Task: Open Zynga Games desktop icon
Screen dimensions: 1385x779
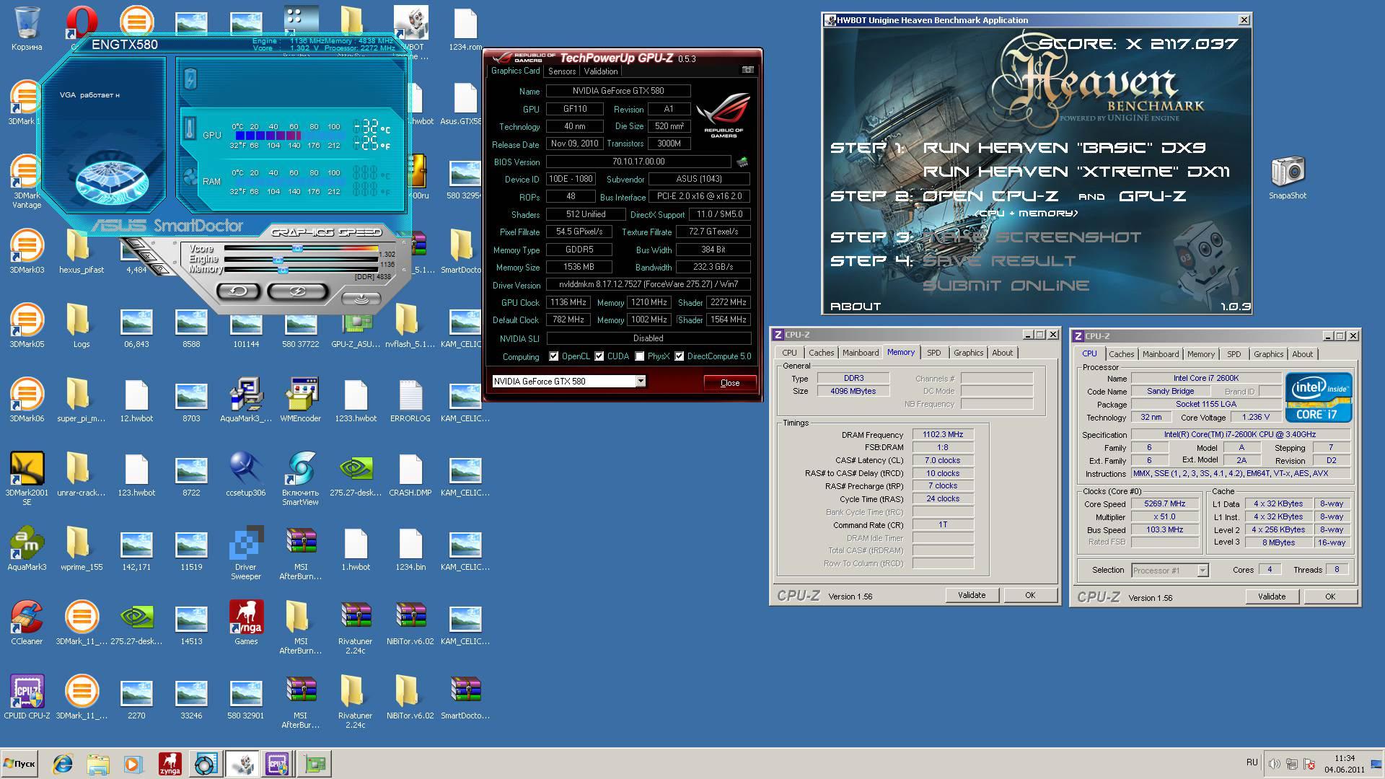Action: click(246, 623)
